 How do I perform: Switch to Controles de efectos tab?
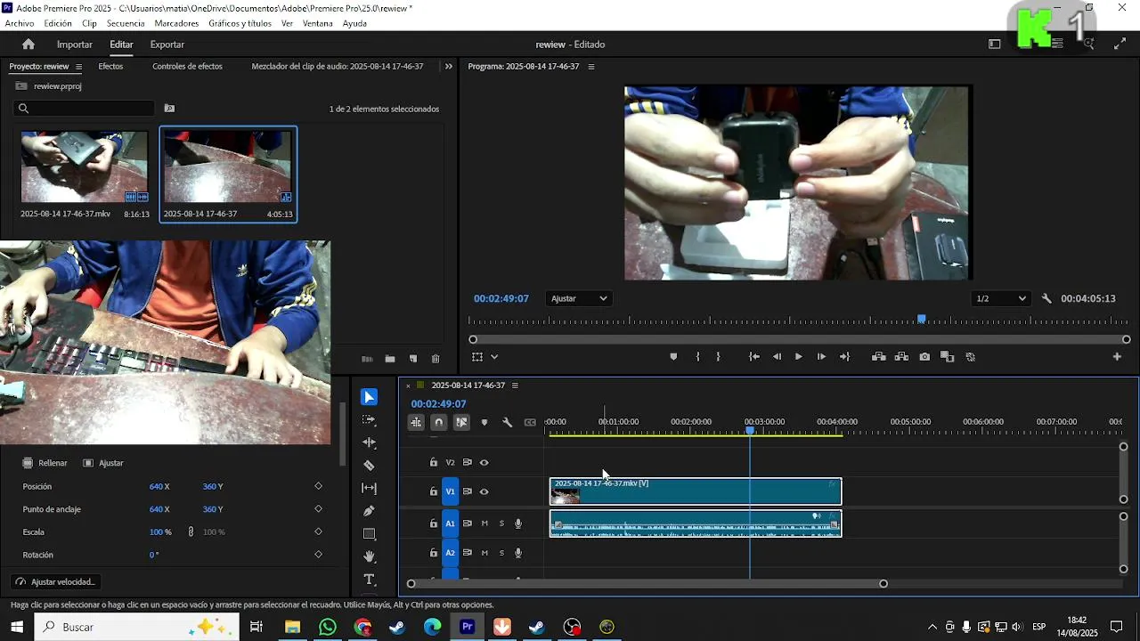pyautogui.click(x=187, y=67)
